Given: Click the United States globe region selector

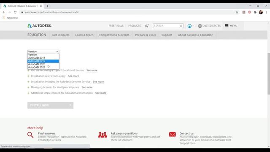Looking at the screenshot, I should pos(209,26).
